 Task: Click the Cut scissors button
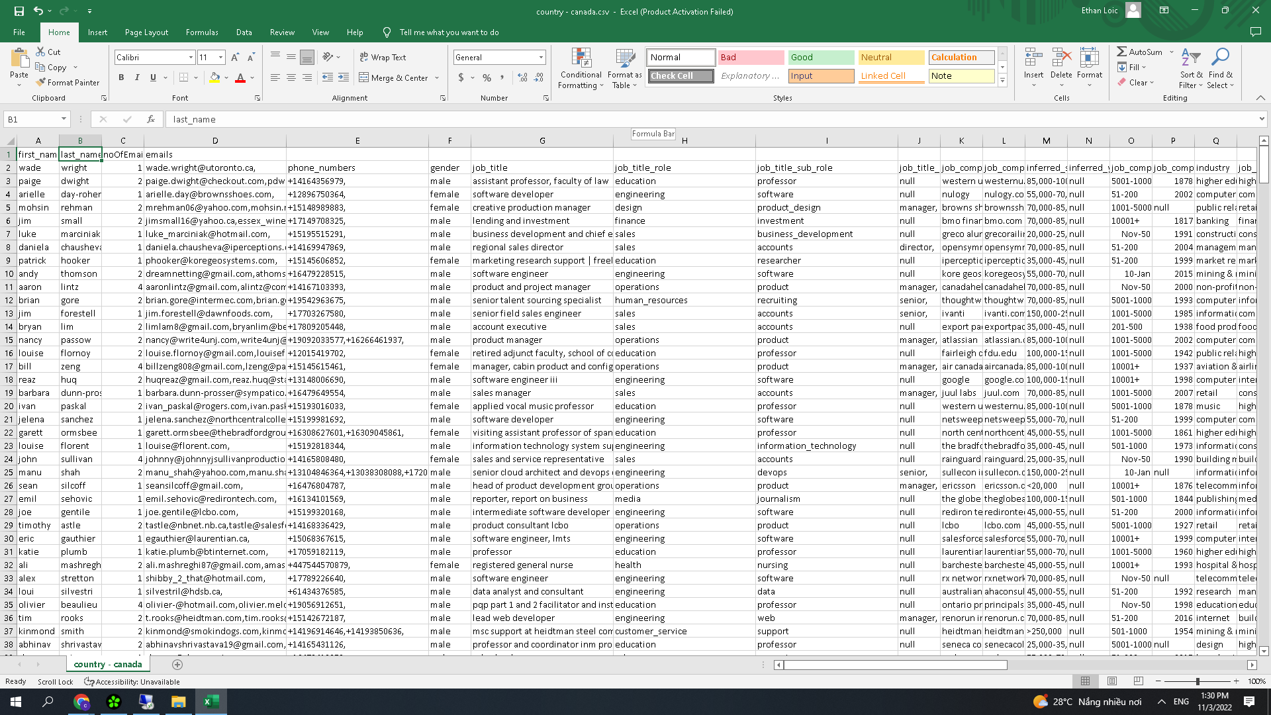click(x=48, y=52)
